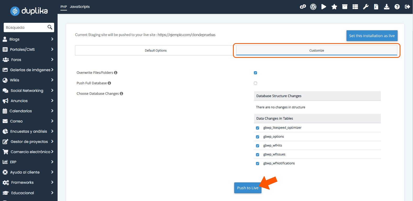Open the help question mark icon

(397, 7)
